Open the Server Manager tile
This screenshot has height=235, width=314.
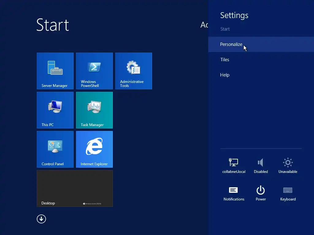point(55,71)
